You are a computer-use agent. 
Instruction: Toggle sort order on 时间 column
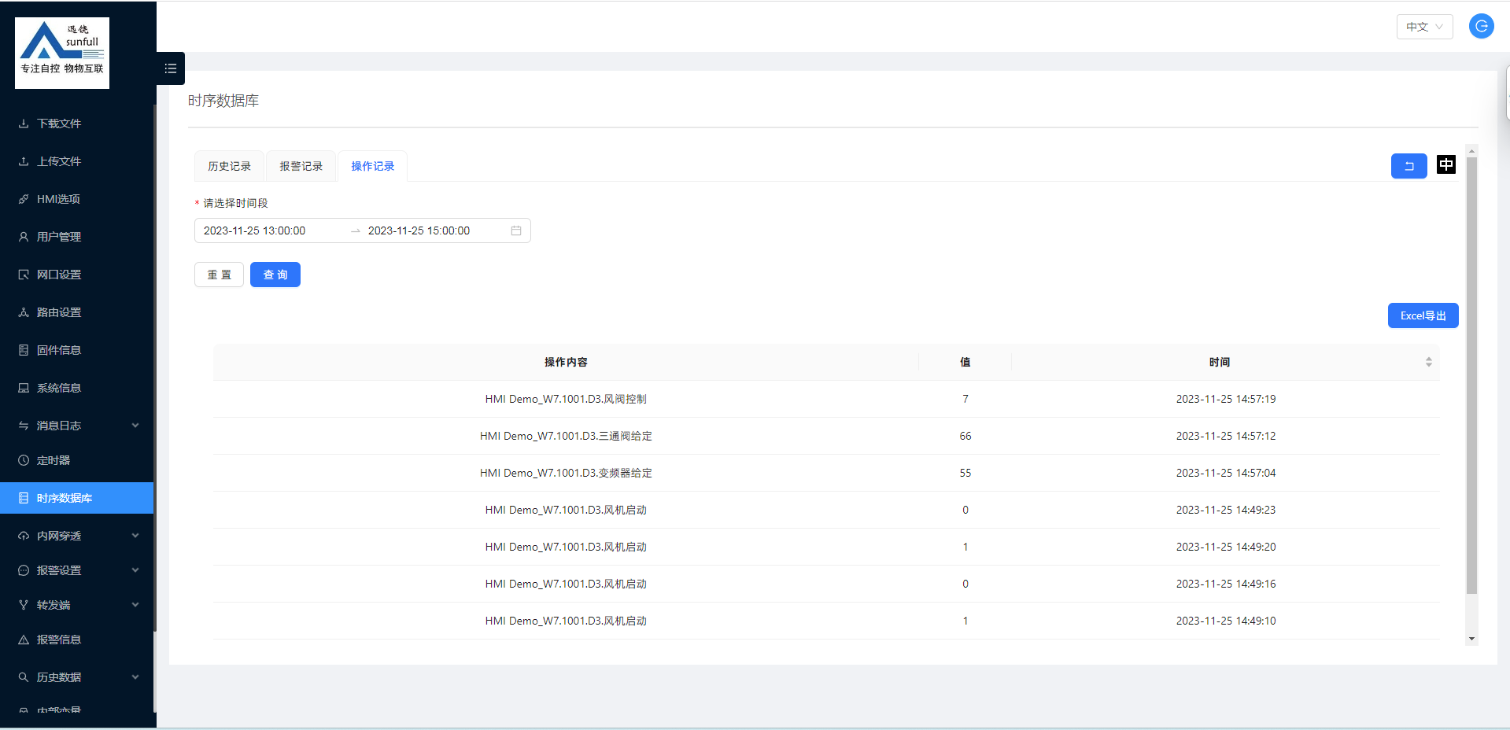point(1428,362)
